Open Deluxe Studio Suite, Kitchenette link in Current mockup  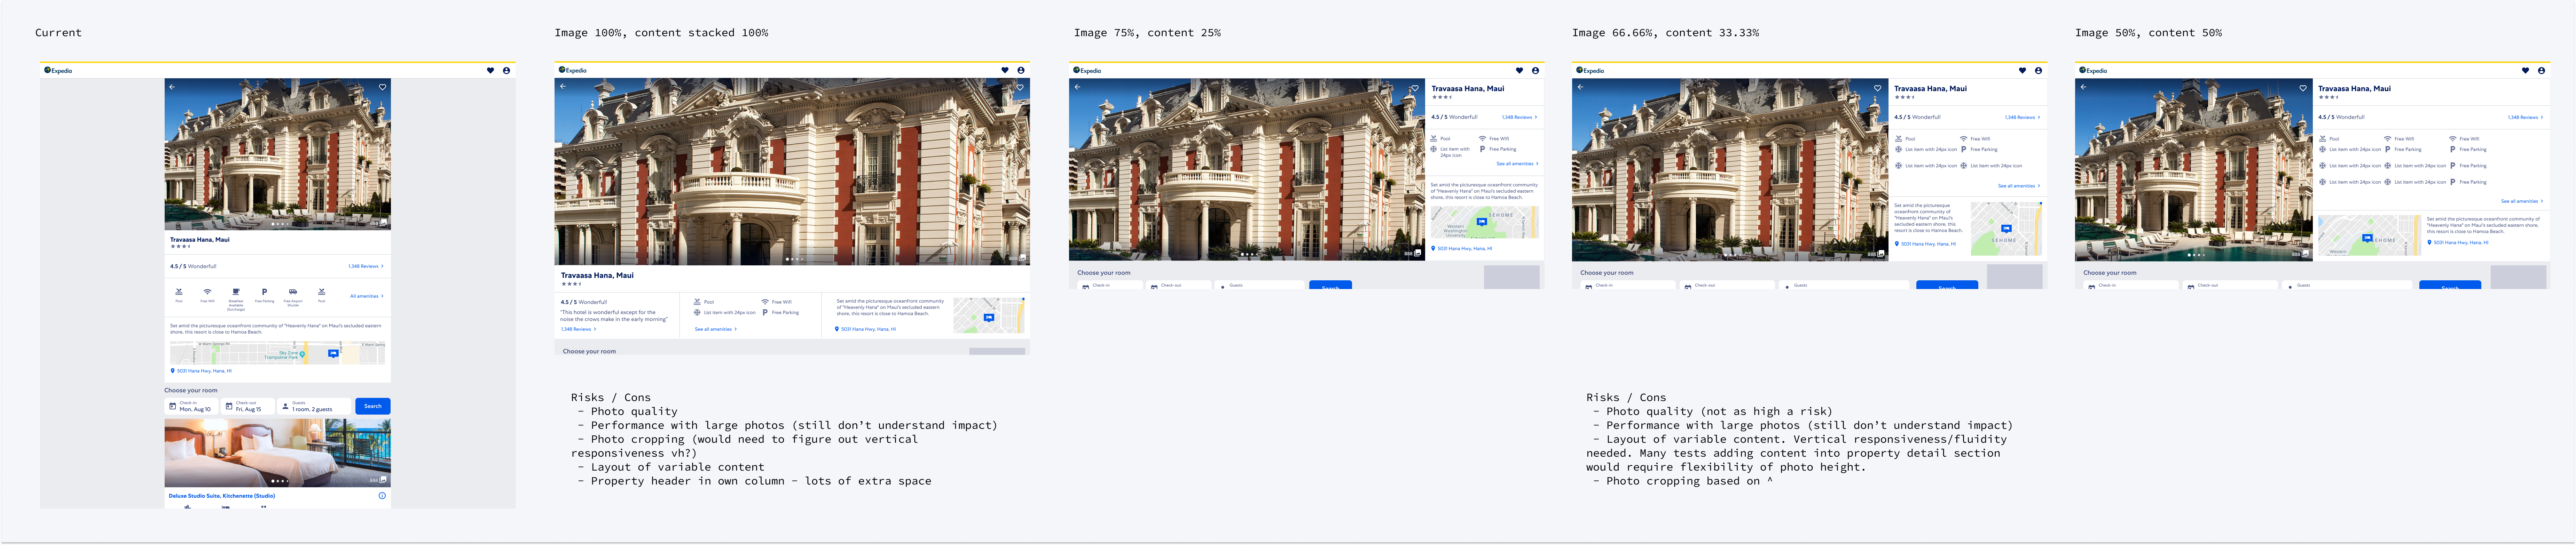tap(222, 496)
